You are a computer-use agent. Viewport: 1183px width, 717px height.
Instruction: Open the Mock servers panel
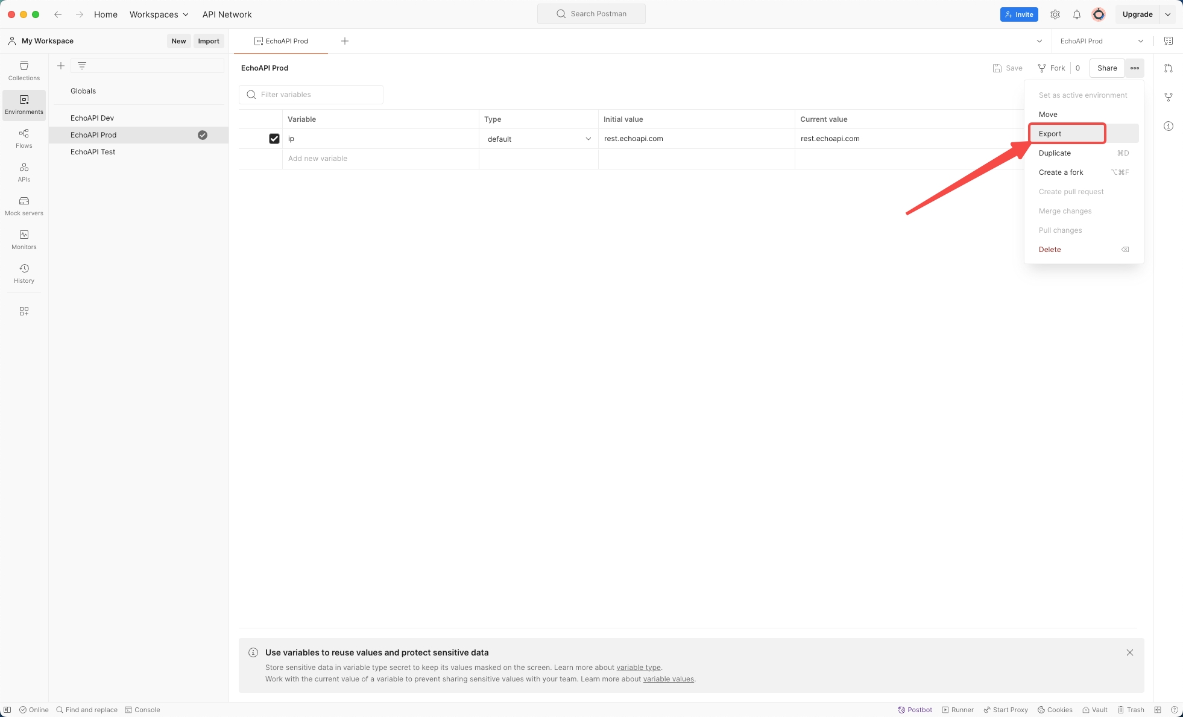click(24, 206)
